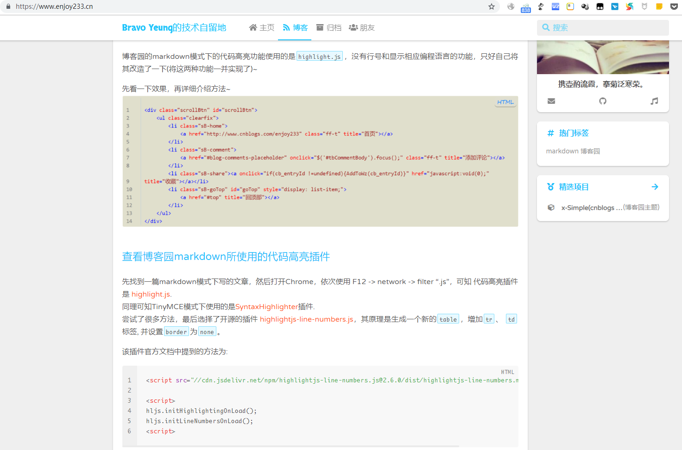Click the grey shield extension icon
682x450 pixels.
(644, 6)
